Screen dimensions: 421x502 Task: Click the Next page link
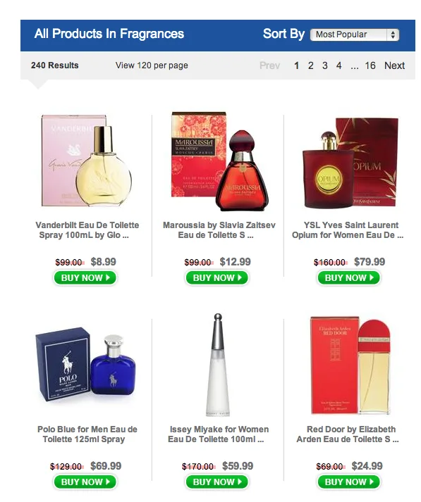(x=394, y=65)
